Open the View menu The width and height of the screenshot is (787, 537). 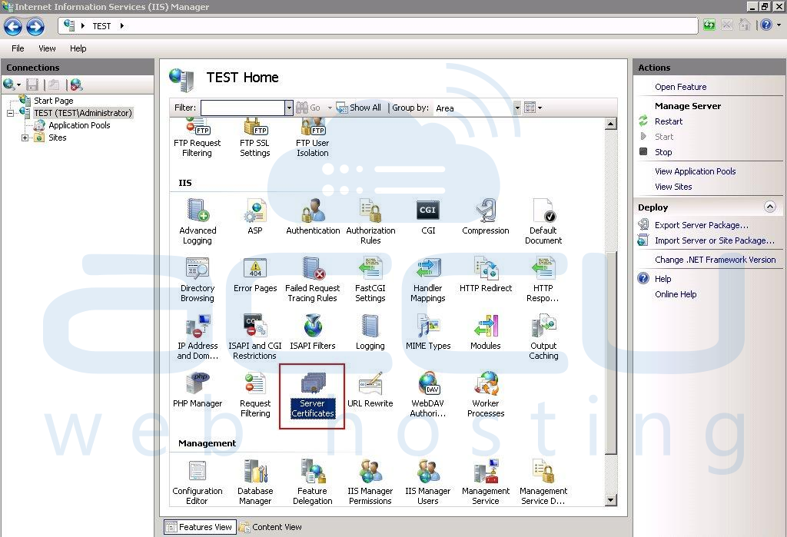47,48
